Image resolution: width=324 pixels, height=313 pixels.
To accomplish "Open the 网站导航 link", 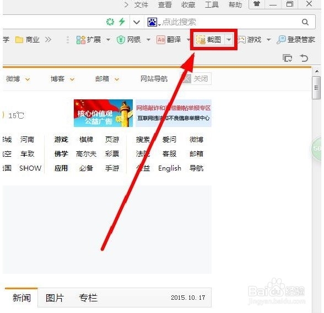I will click(154, 79).
